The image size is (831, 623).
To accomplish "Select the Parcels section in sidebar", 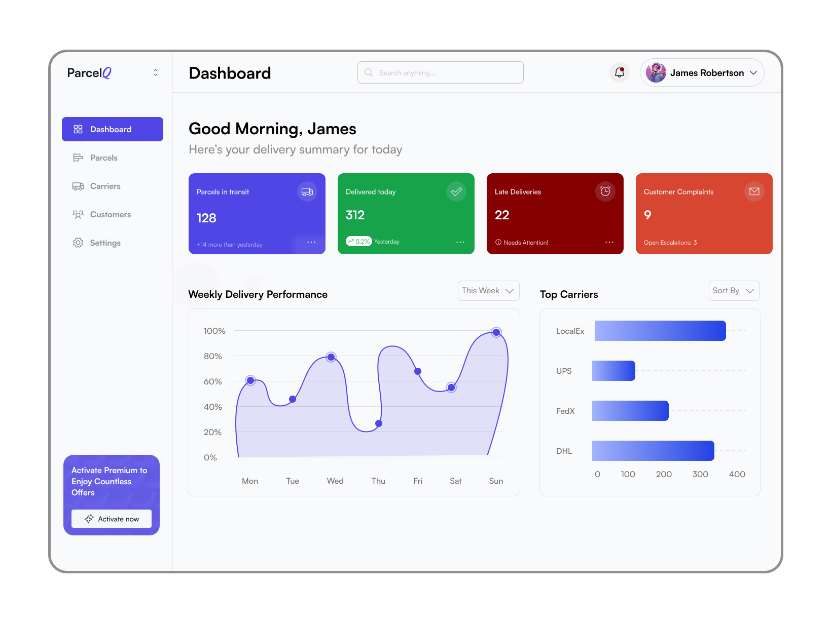I will pyautogui.click(x=103, y=158).
